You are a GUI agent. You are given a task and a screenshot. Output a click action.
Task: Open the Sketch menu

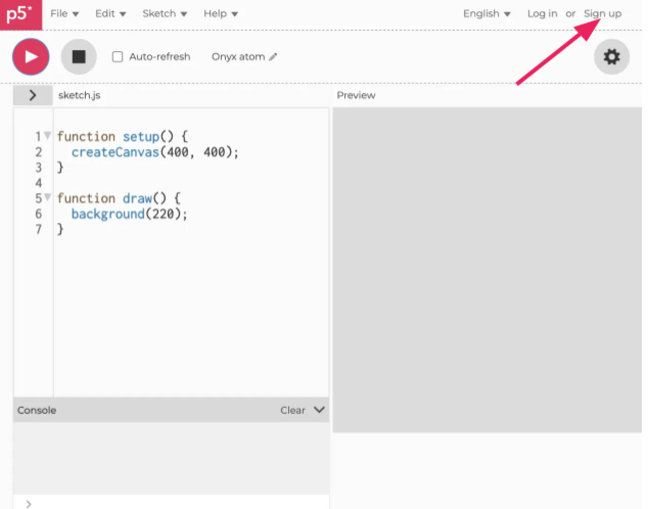click(x=165, y=14)
